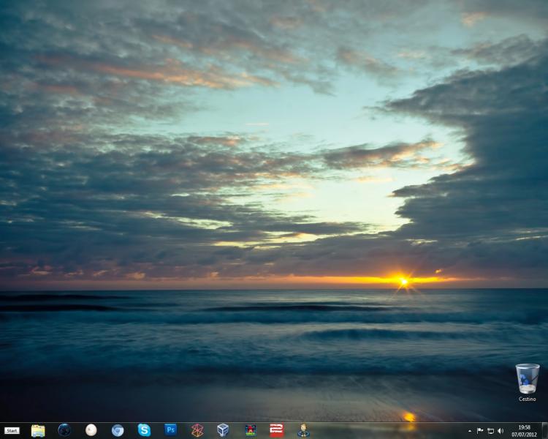Screen dimensions: 548x439
Task: Open Skype from the taskbar
Action: 144,430
